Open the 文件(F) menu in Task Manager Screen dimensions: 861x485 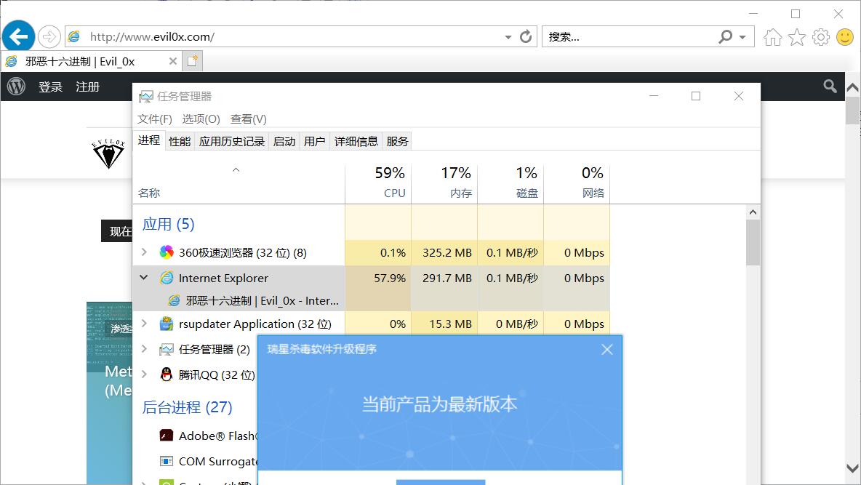coord(155,119)
